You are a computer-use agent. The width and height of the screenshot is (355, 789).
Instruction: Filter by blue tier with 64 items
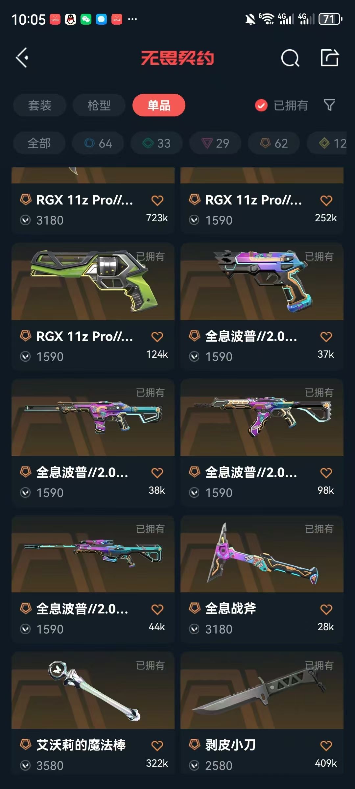(98, 143)
